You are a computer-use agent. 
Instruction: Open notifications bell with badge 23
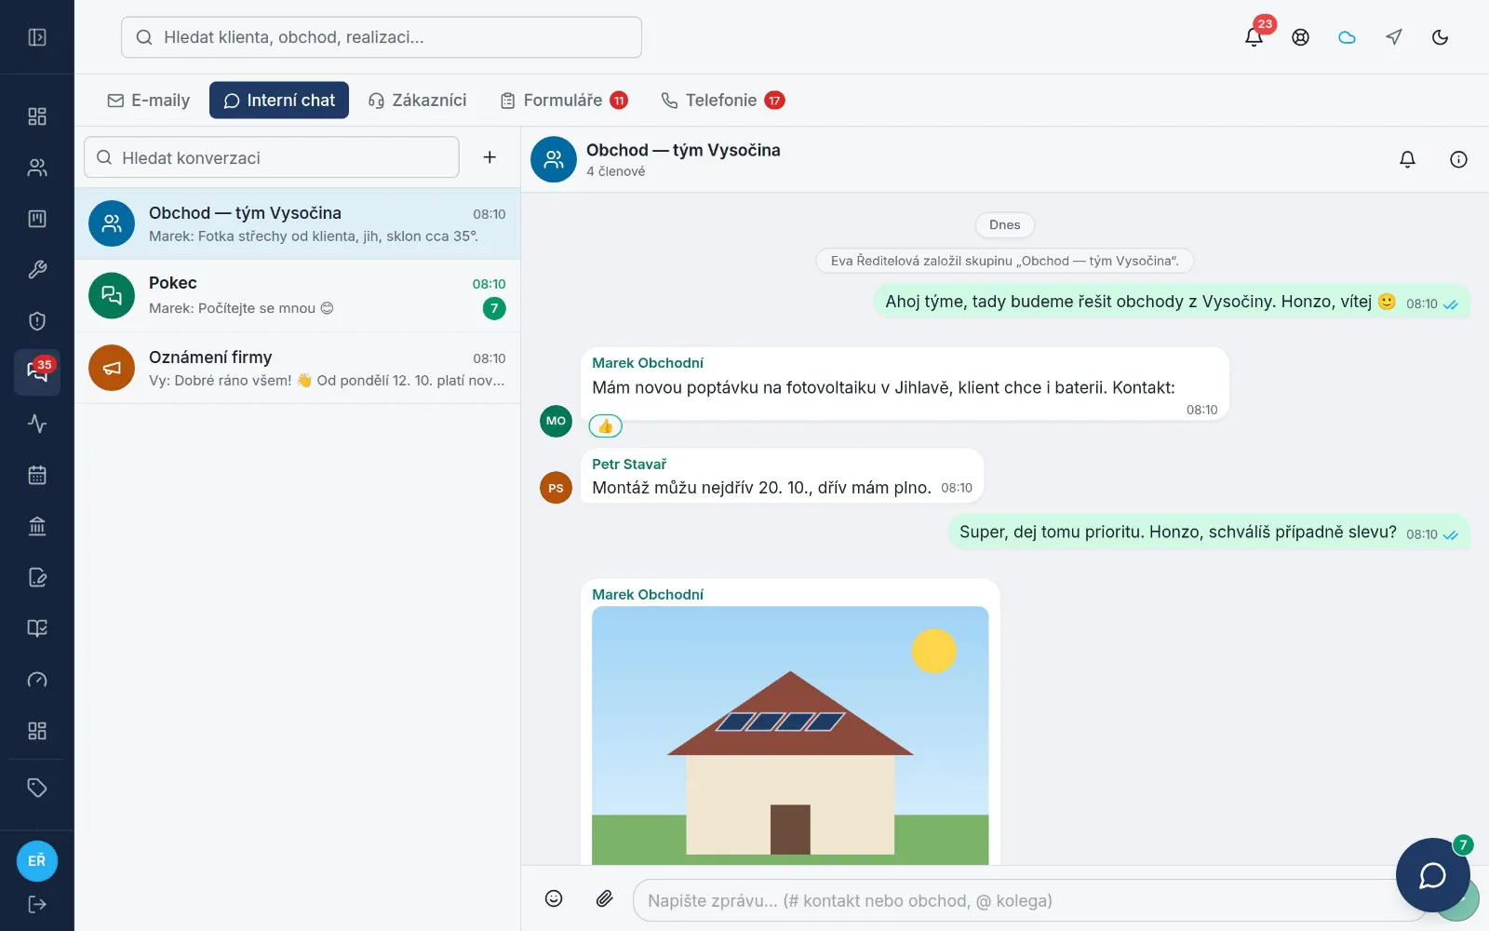click(x=1254, y=37)
